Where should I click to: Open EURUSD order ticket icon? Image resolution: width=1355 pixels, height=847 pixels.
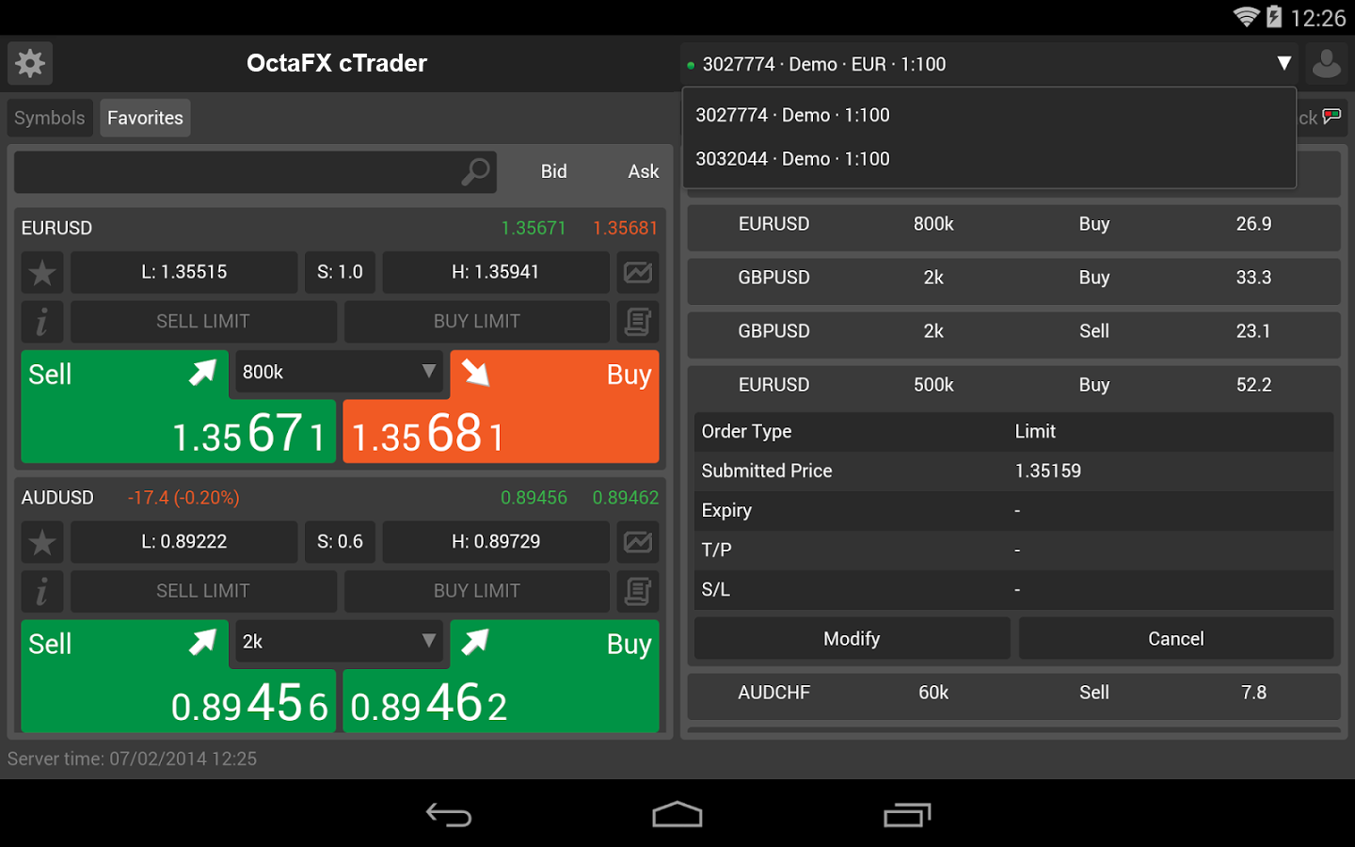[638, 322]
